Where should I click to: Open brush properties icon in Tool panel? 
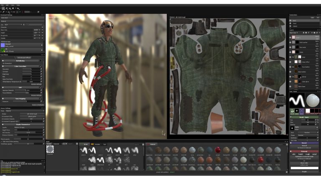coord(292,111)
